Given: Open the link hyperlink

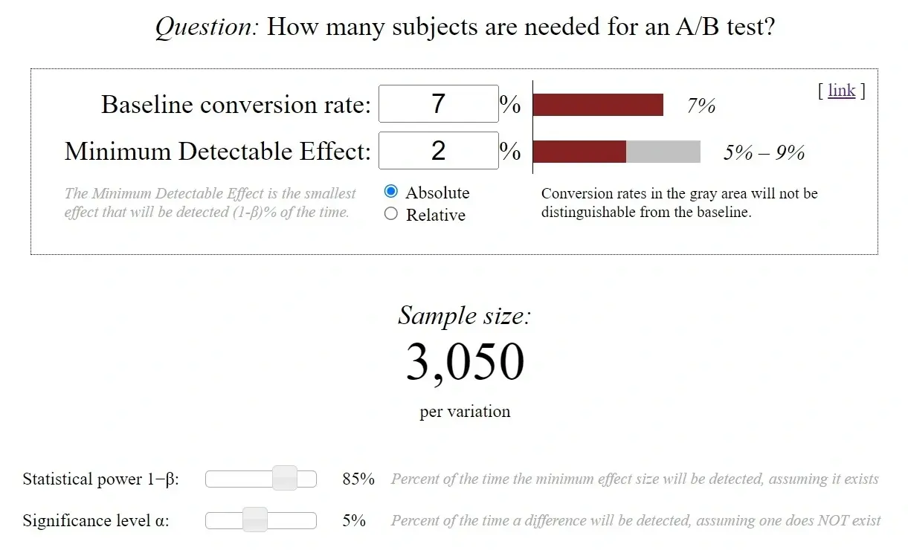Looking at the screenshot, I should coord(841,91).
